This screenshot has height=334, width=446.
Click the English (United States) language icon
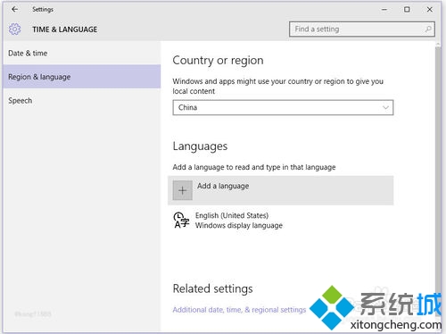181,220
